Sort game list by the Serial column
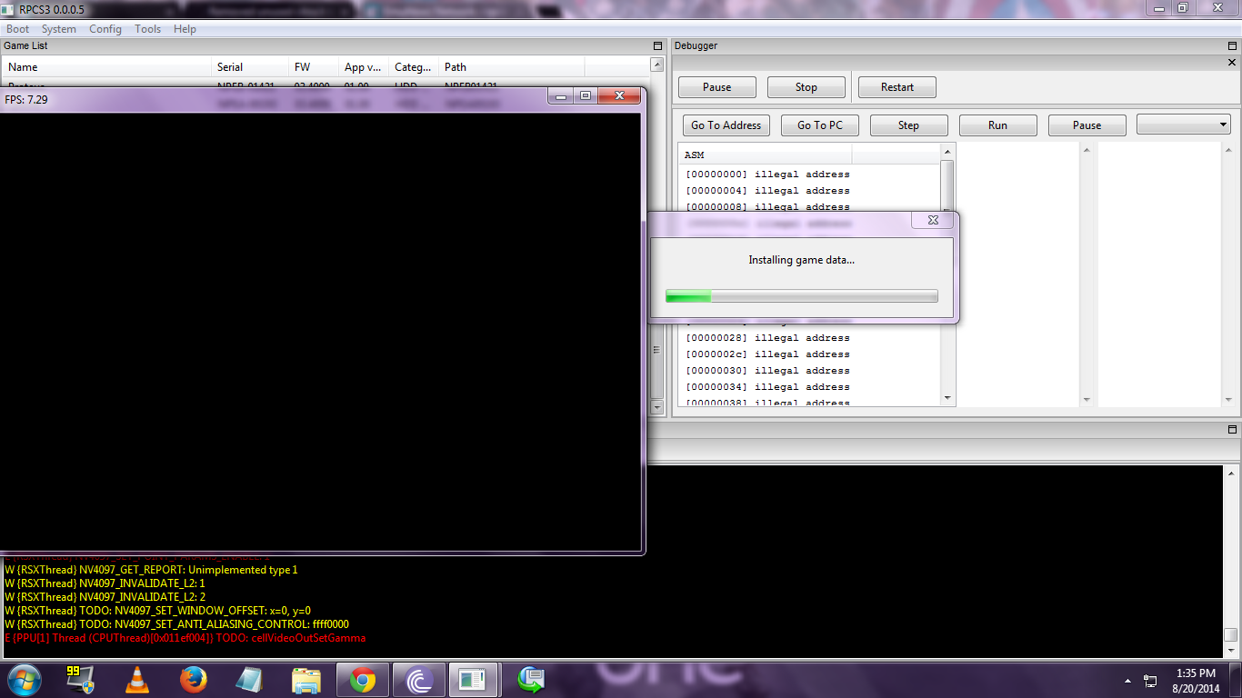Image resolution: width=1242 pixels, height=698 pixels. pos(230,67)
